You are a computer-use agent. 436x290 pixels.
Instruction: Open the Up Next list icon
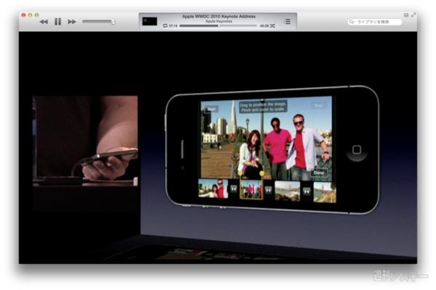[x=287, y=21]
